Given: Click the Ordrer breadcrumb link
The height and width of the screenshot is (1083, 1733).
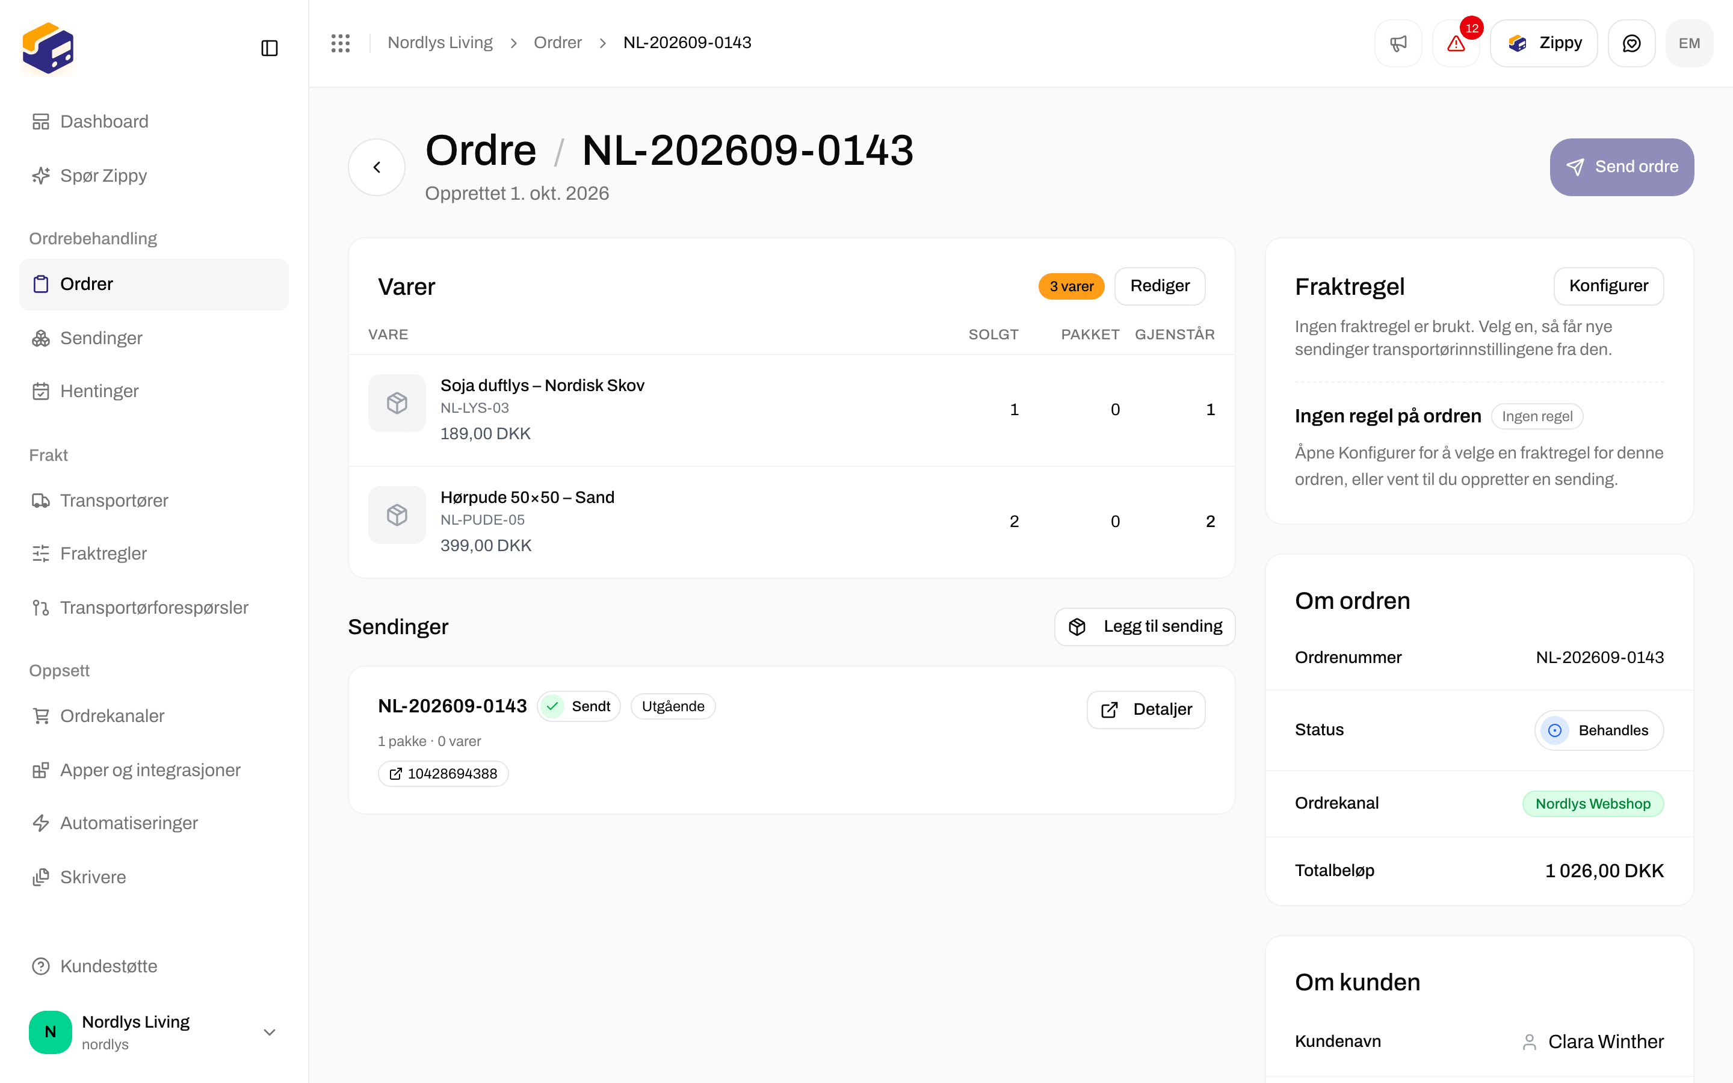Looking at the screenshot, I should coord(558,43).
